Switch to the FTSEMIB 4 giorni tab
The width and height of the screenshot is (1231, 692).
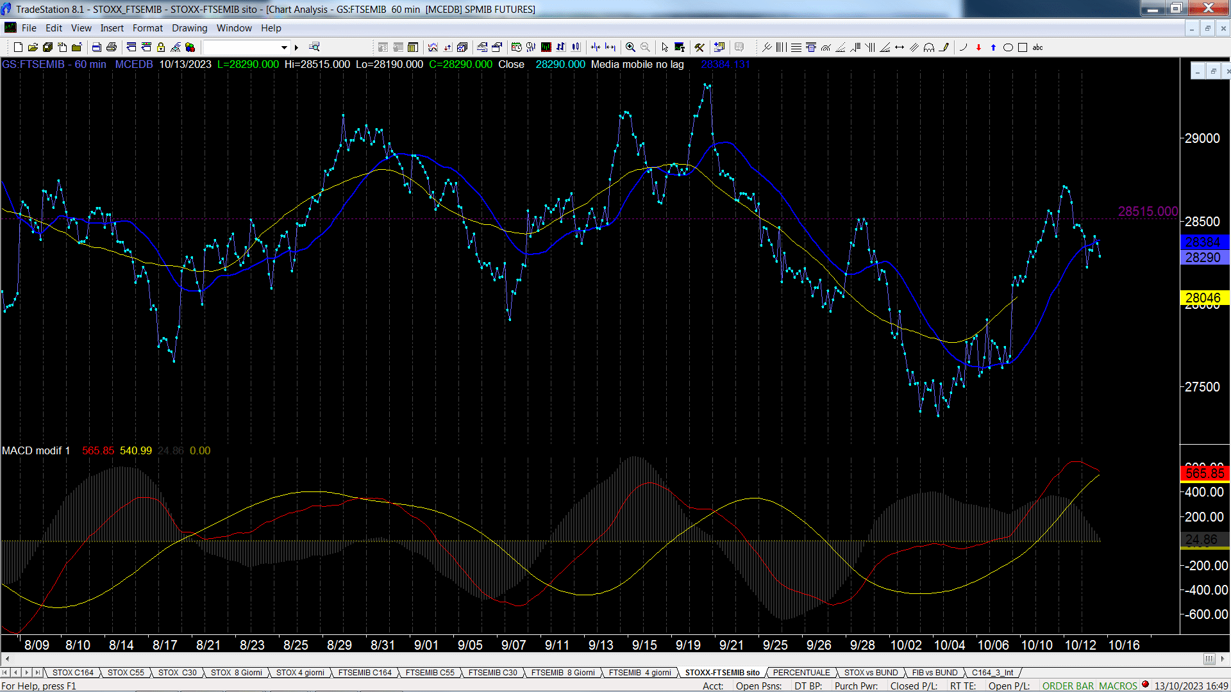click(x=640, y=673)
